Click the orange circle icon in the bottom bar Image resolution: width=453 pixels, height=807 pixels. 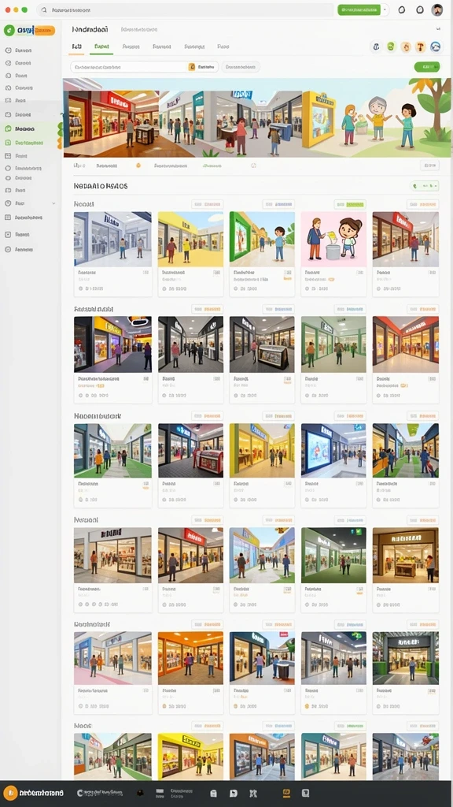coord(10,793)
